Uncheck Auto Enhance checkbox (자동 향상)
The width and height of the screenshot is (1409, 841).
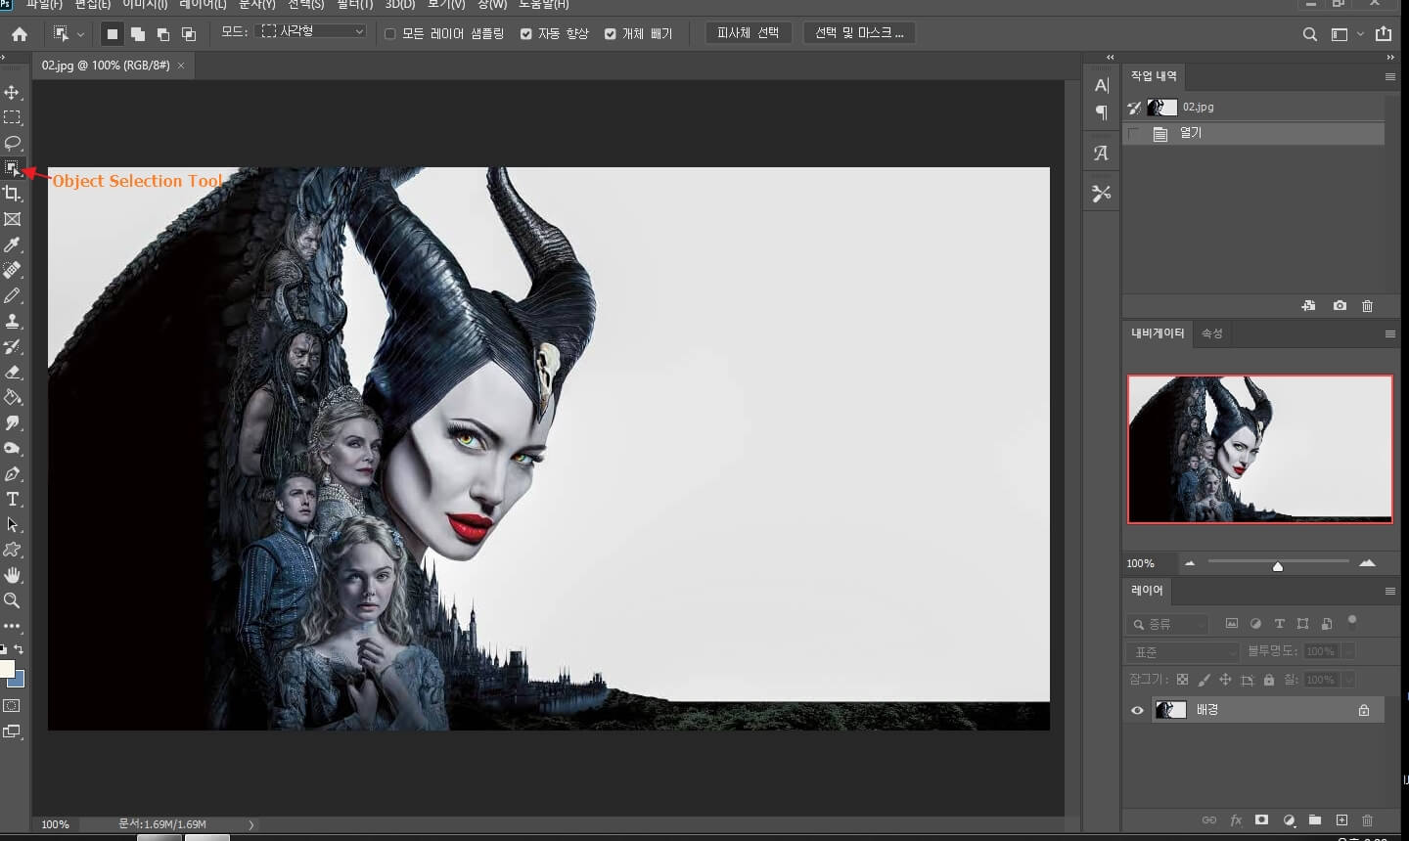[526, 33]
